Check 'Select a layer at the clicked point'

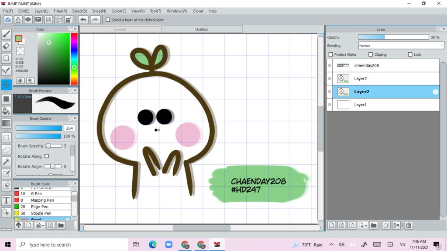[108, 20]
